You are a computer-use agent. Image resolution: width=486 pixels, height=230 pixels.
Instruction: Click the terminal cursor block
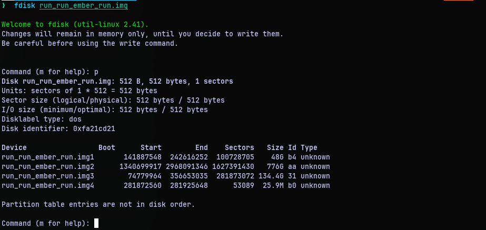coord(96,224)
